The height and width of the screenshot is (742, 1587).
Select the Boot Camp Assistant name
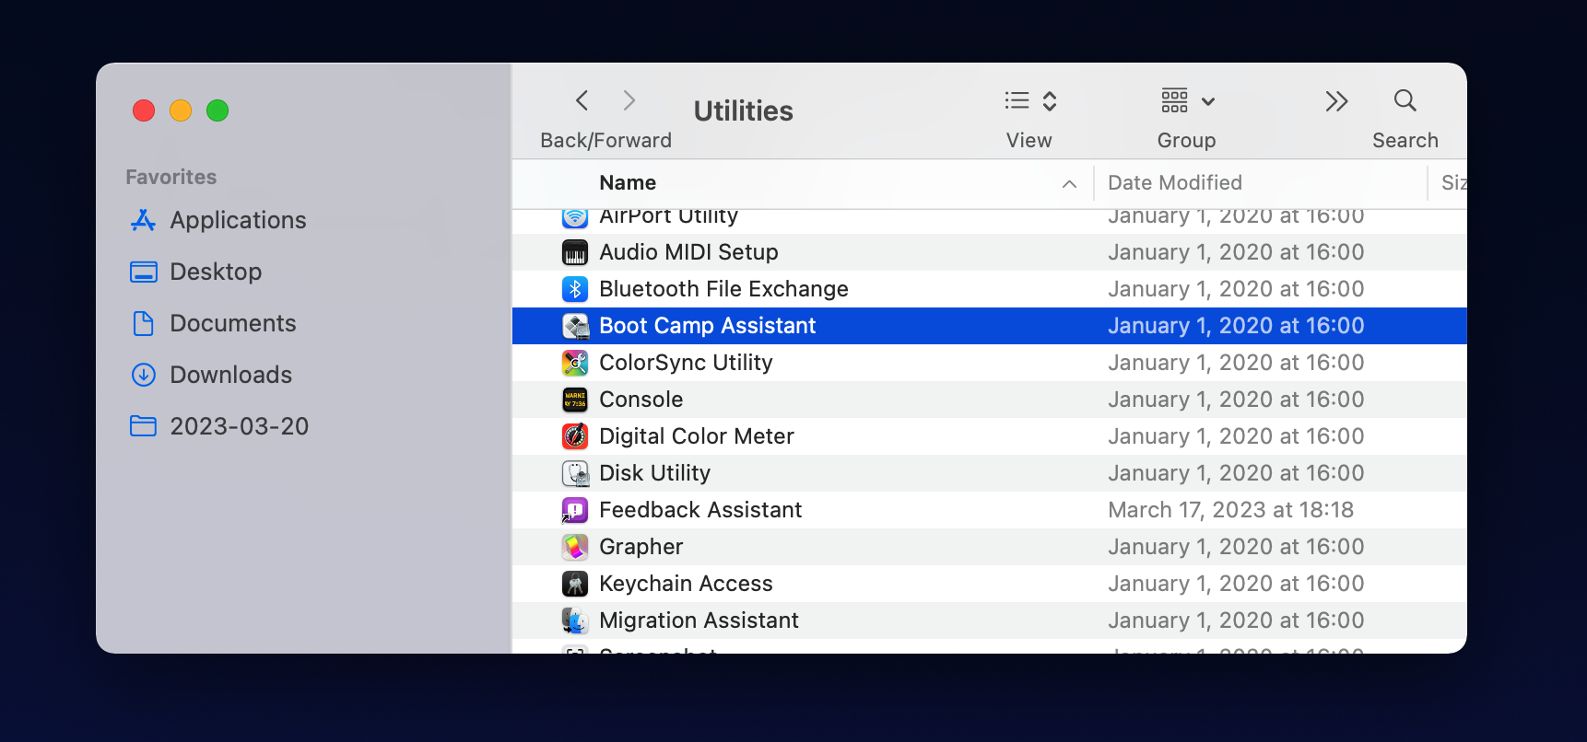(708, 326)
